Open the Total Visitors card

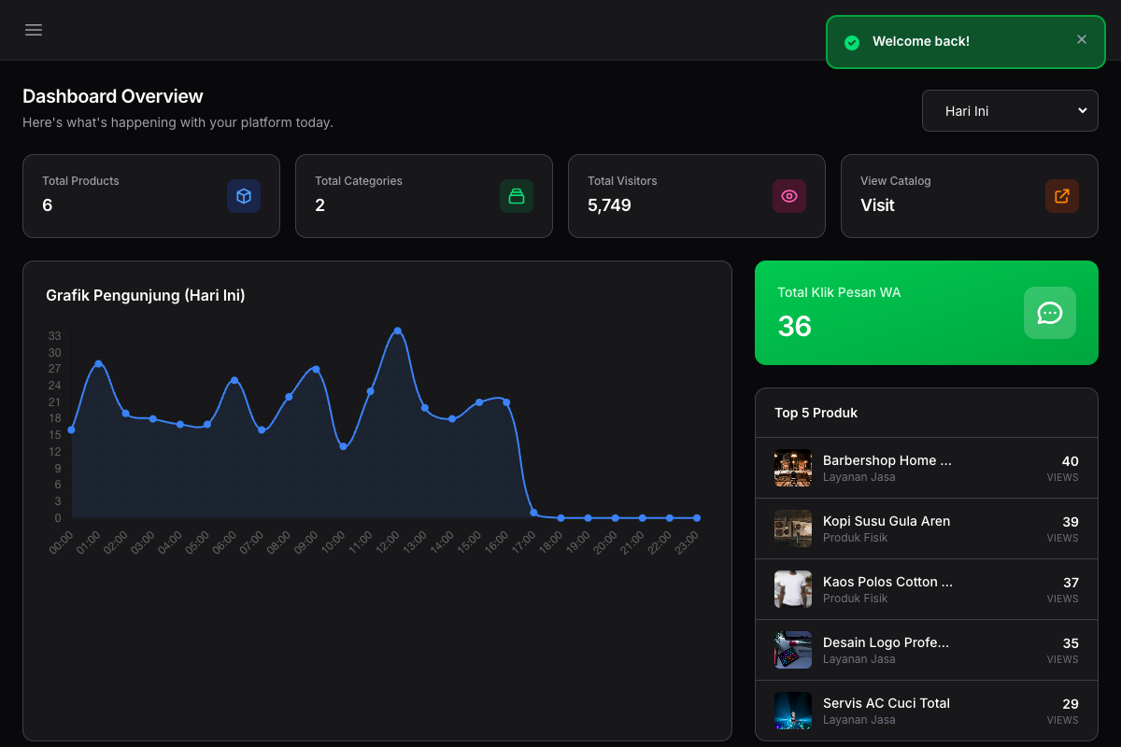[697, 196]
